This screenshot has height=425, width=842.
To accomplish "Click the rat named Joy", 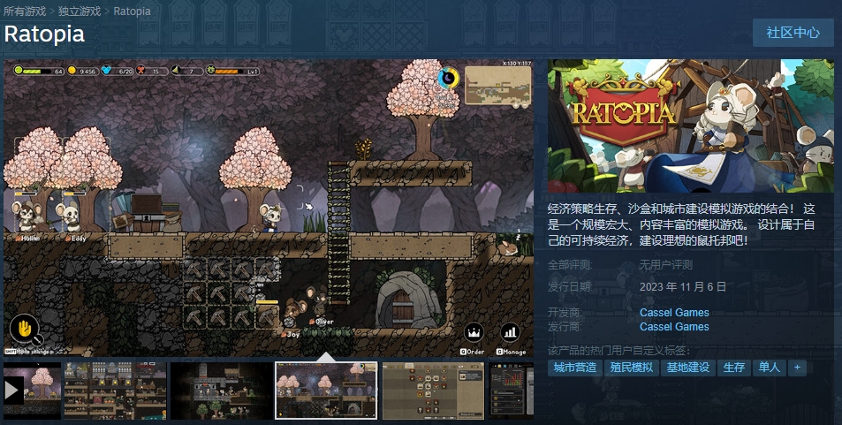I will point(294,314).
